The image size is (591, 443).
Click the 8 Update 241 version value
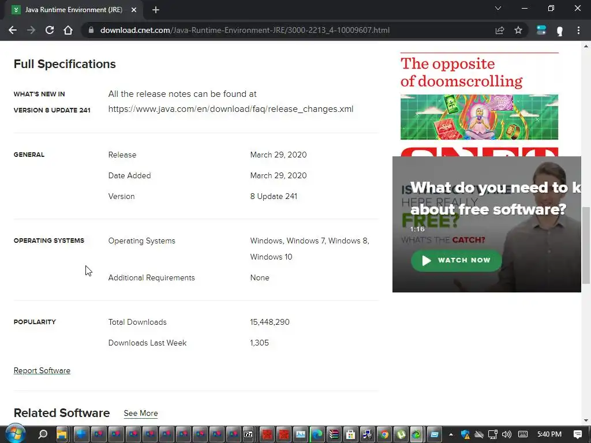coord(274,196)
